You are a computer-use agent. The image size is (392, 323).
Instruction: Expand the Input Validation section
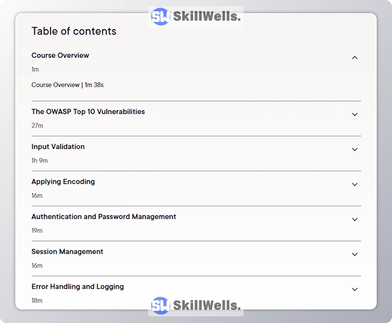click(355, 149)
